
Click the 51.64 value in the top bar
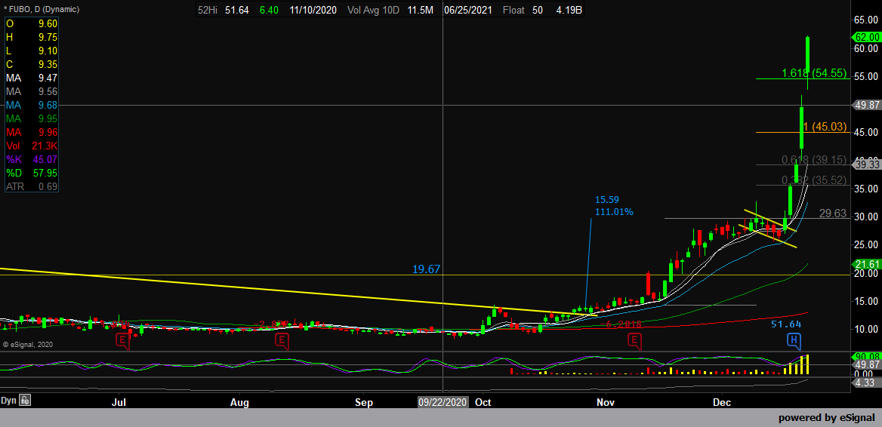click(237, 10)
